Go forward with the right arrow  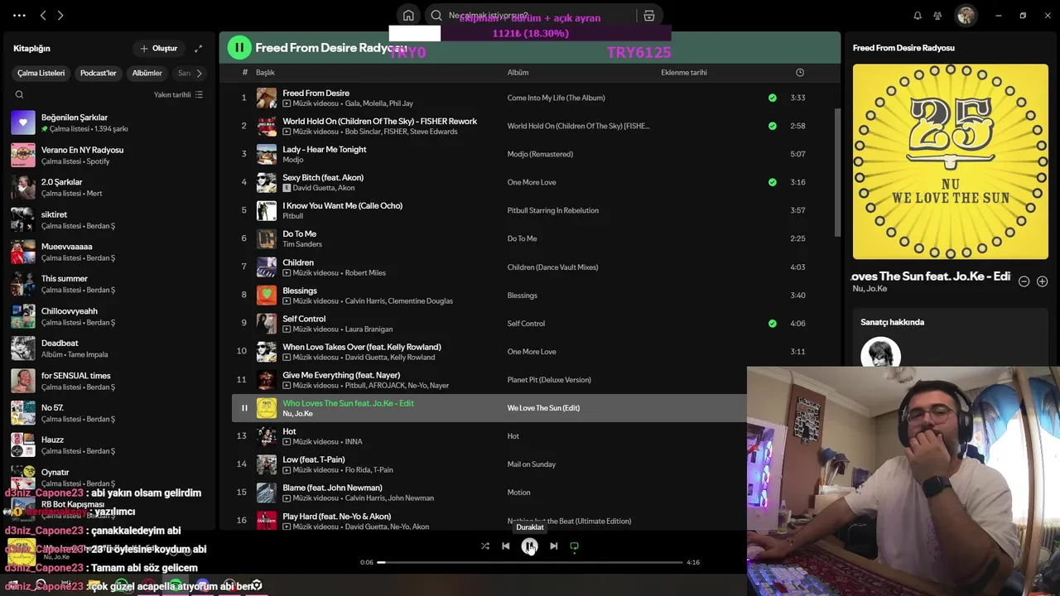60,15
